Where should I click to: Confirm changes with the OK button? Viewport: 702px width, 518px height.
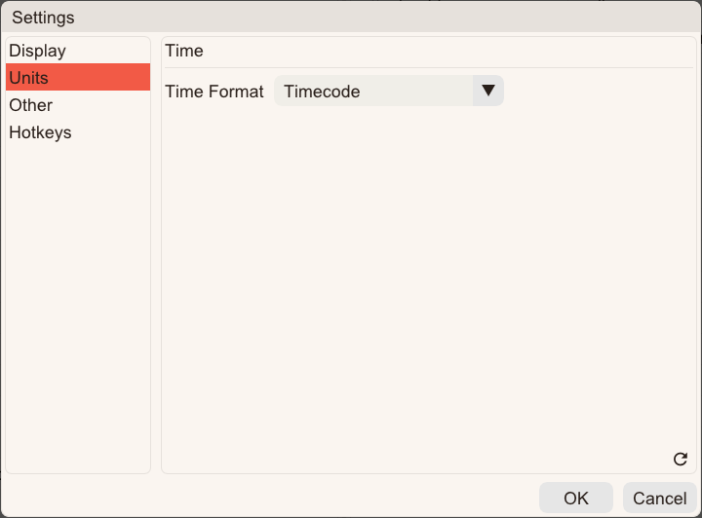[576, 498]
